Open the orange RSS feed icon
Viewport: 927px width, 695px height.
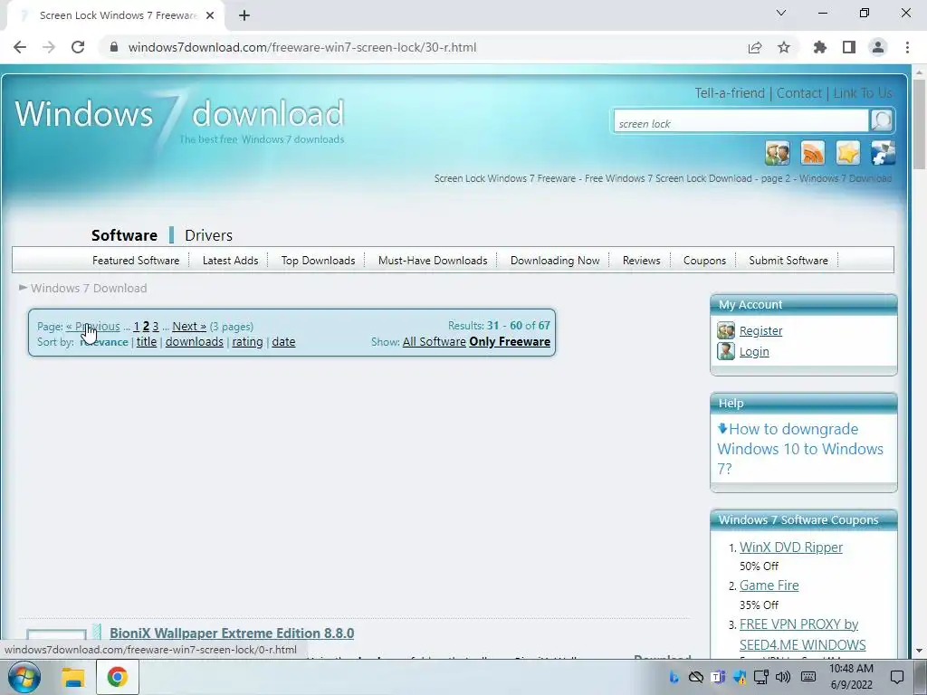tap(813, 153)
